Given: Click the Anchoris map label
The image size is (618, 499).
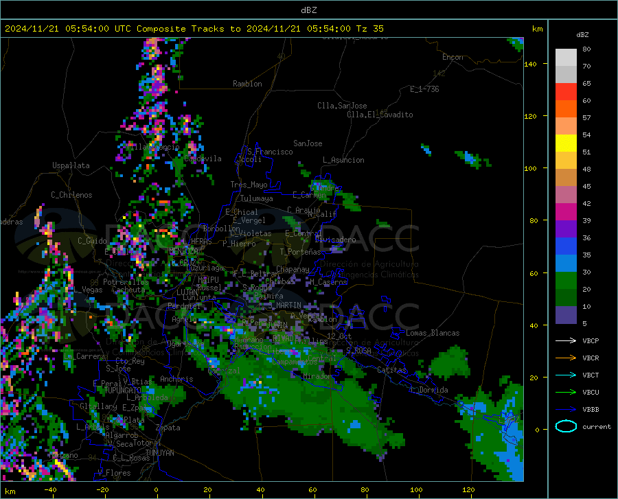Looking at the screenshot, I should [176, 379].
